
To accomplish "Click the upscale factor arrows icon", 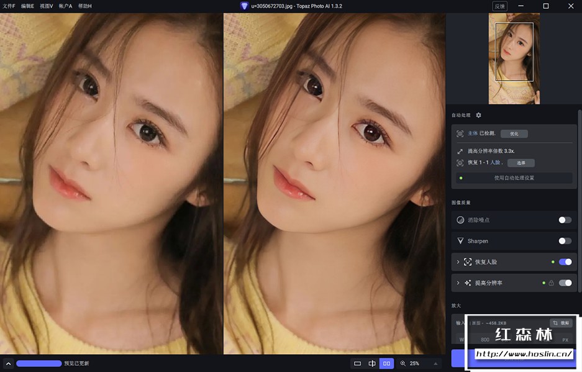I will [460, 151].
